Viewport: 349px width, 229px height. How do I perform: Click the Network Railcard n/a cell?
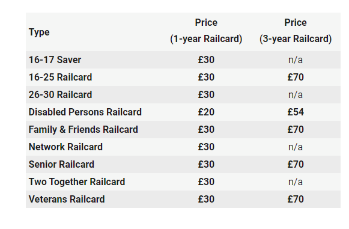click(296, 147)
